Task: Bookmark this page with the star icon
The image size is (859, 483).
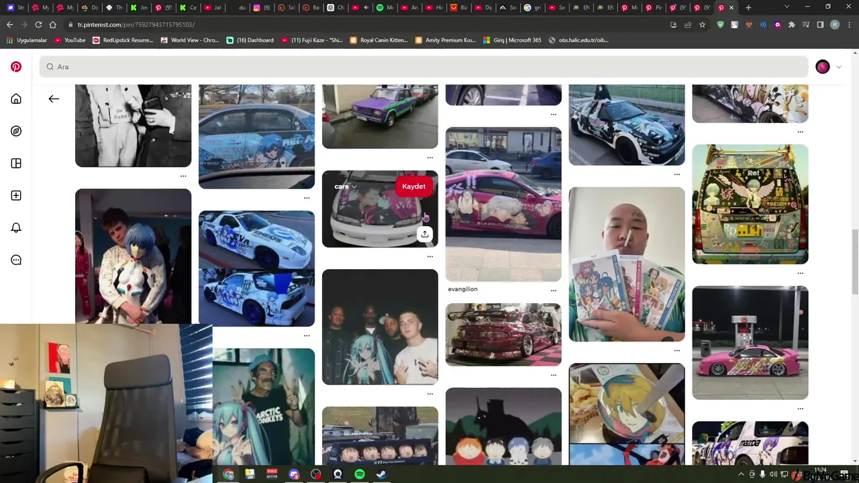Action: [x=702, y=24]
